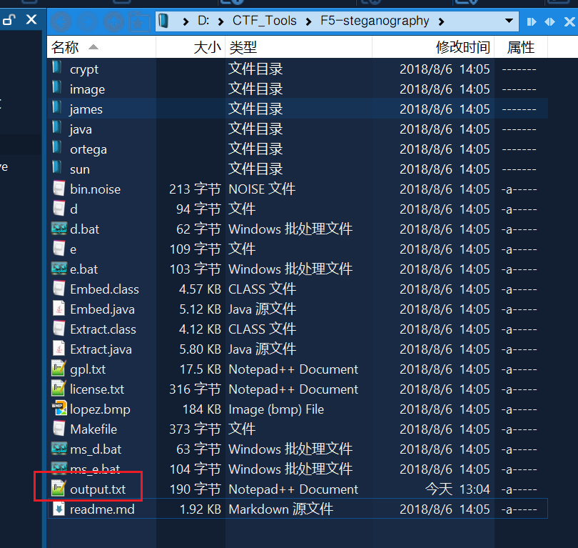Image resolution: width=578 pixels, height=548 pixels.
Task: Select the java folder name
Action: point(81,129)
